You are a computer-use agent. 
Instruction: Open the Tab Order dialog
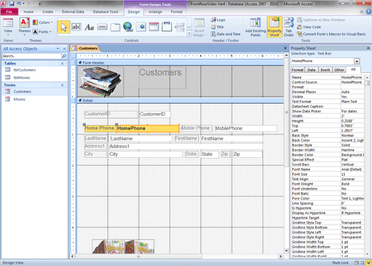289,27
